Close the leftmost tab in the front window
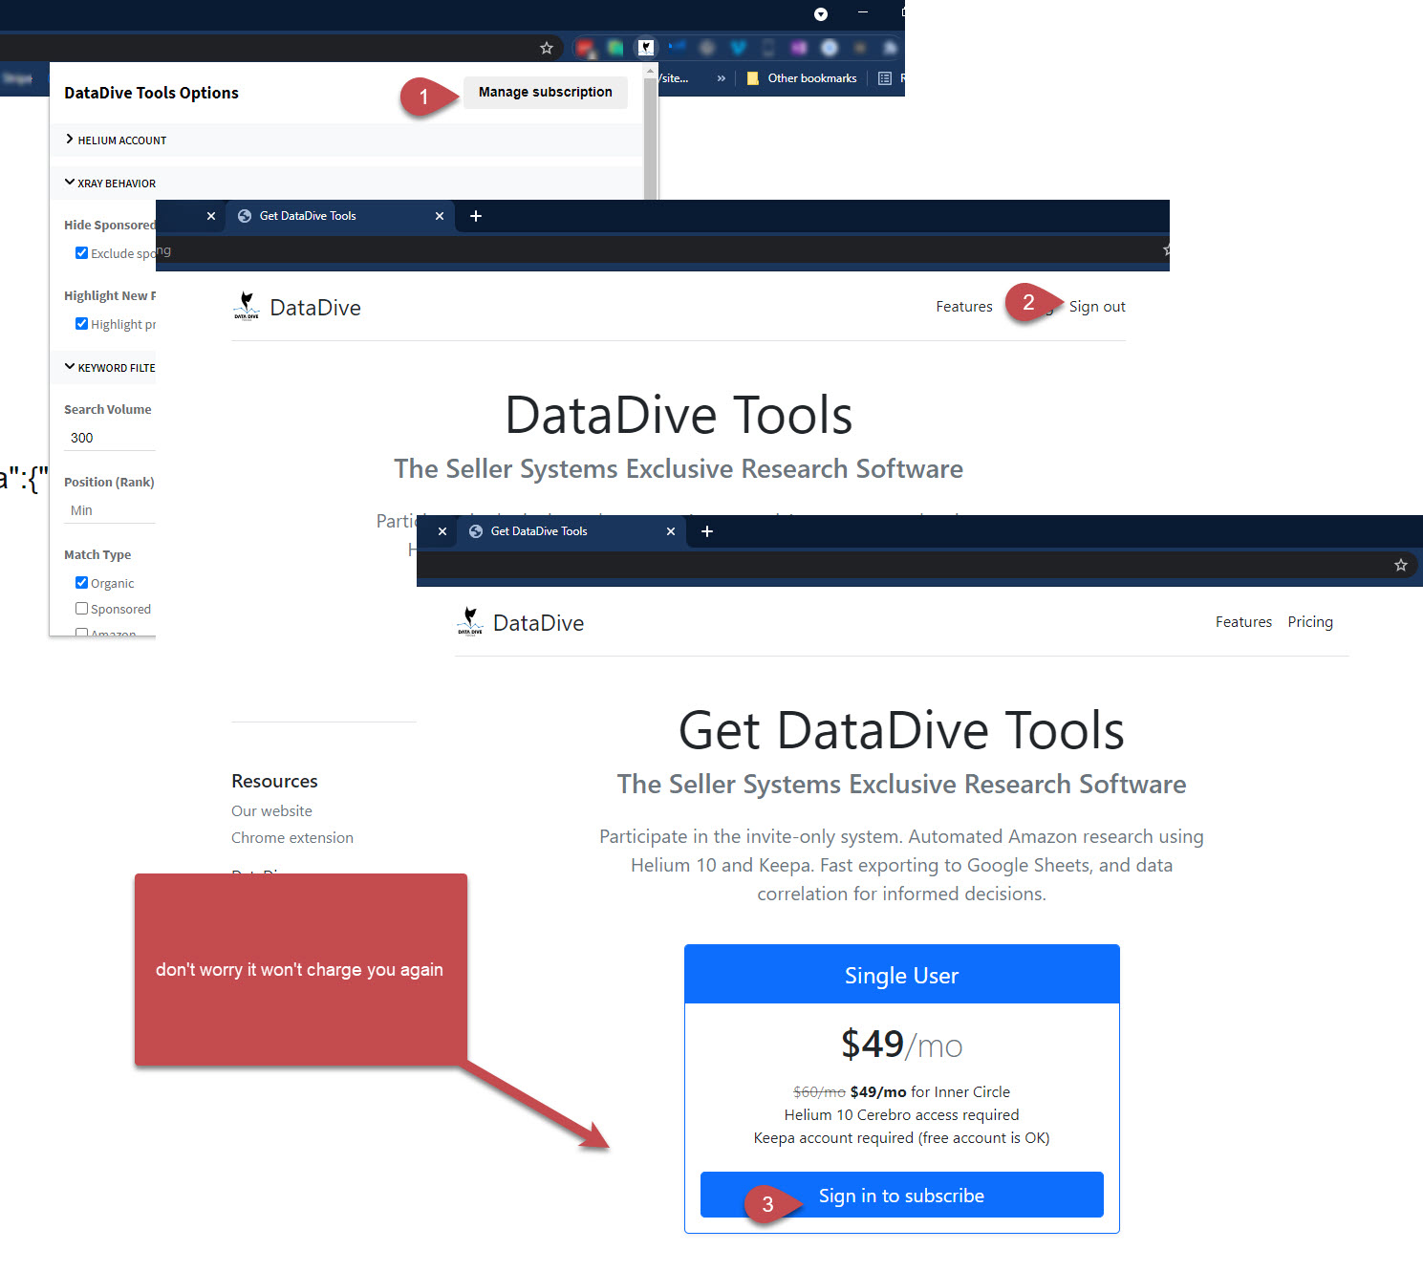 coord(442,531)
